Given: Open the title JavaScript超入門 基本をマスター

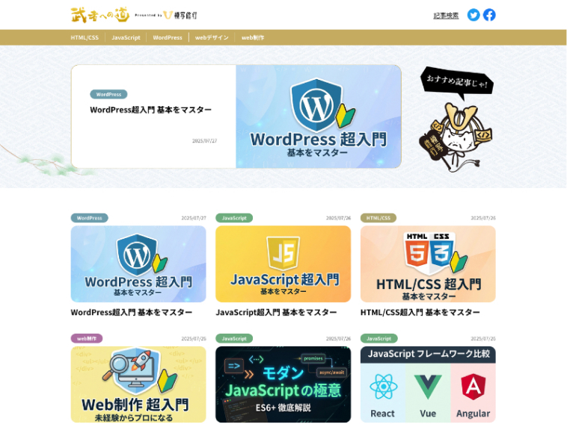Looking at the screenshot, I should click(x=276, y=313).
